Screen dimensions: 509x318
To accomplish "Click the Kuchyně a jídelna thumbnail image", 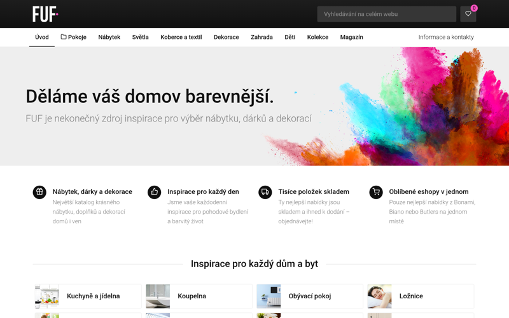I will 47,296.
